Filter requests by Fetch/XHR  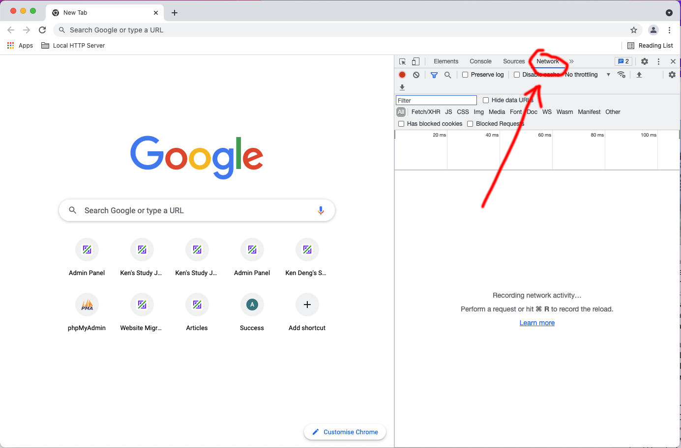click(426, 112)
